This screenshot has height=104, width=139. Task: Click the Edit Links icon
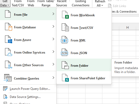(x=110, y=6)
